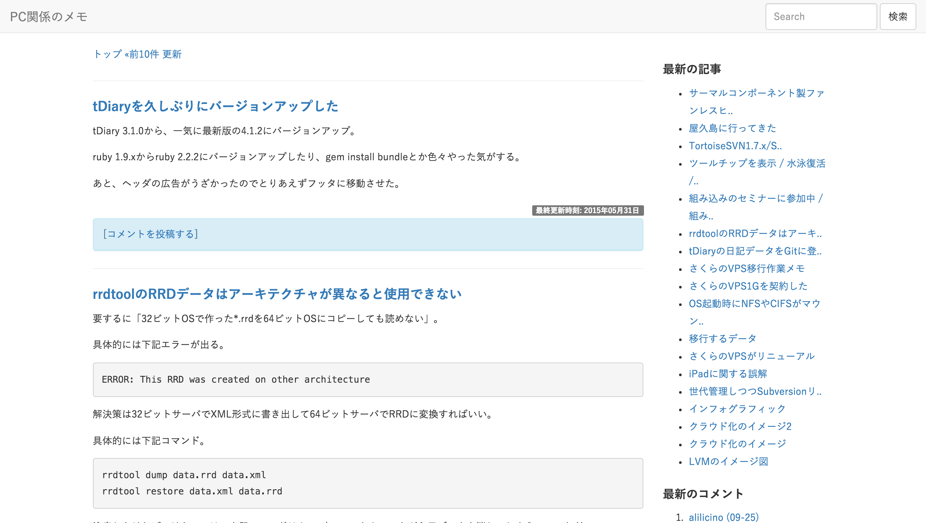Screen dimensions: 926x523
Task: Click the 検索 search button
Action: [898, 17]
